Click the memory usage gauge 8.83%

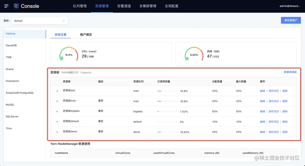tap(194, 54)
